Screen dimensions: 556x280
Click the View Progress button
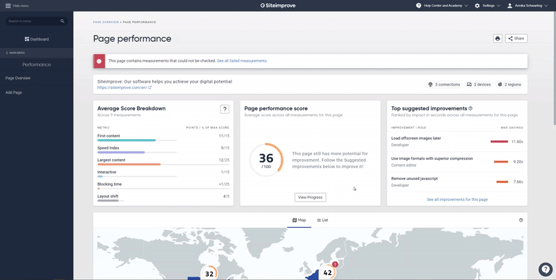(x=310, y=197)
